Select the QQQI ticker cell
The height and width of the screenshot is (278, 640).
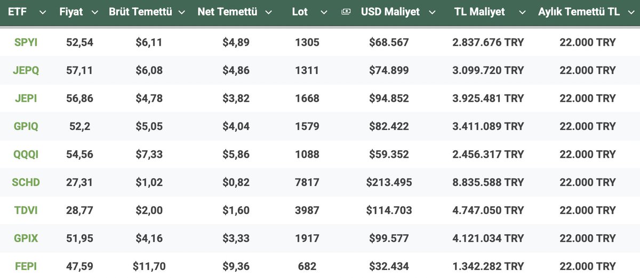26,154
